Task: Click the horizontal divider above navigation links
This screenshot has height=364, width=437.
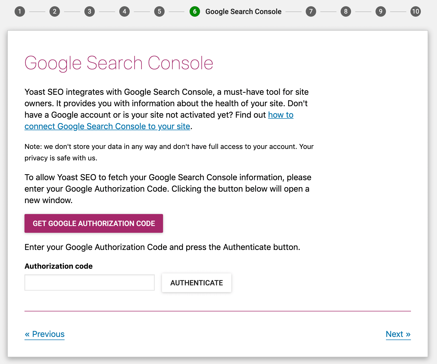Action: pos(218,311)
